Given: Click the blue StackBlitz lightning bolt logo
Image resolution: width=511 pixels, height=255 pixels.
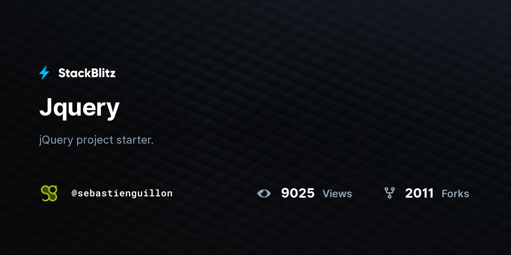Looking at the screenshot, I should pos(44,73).
